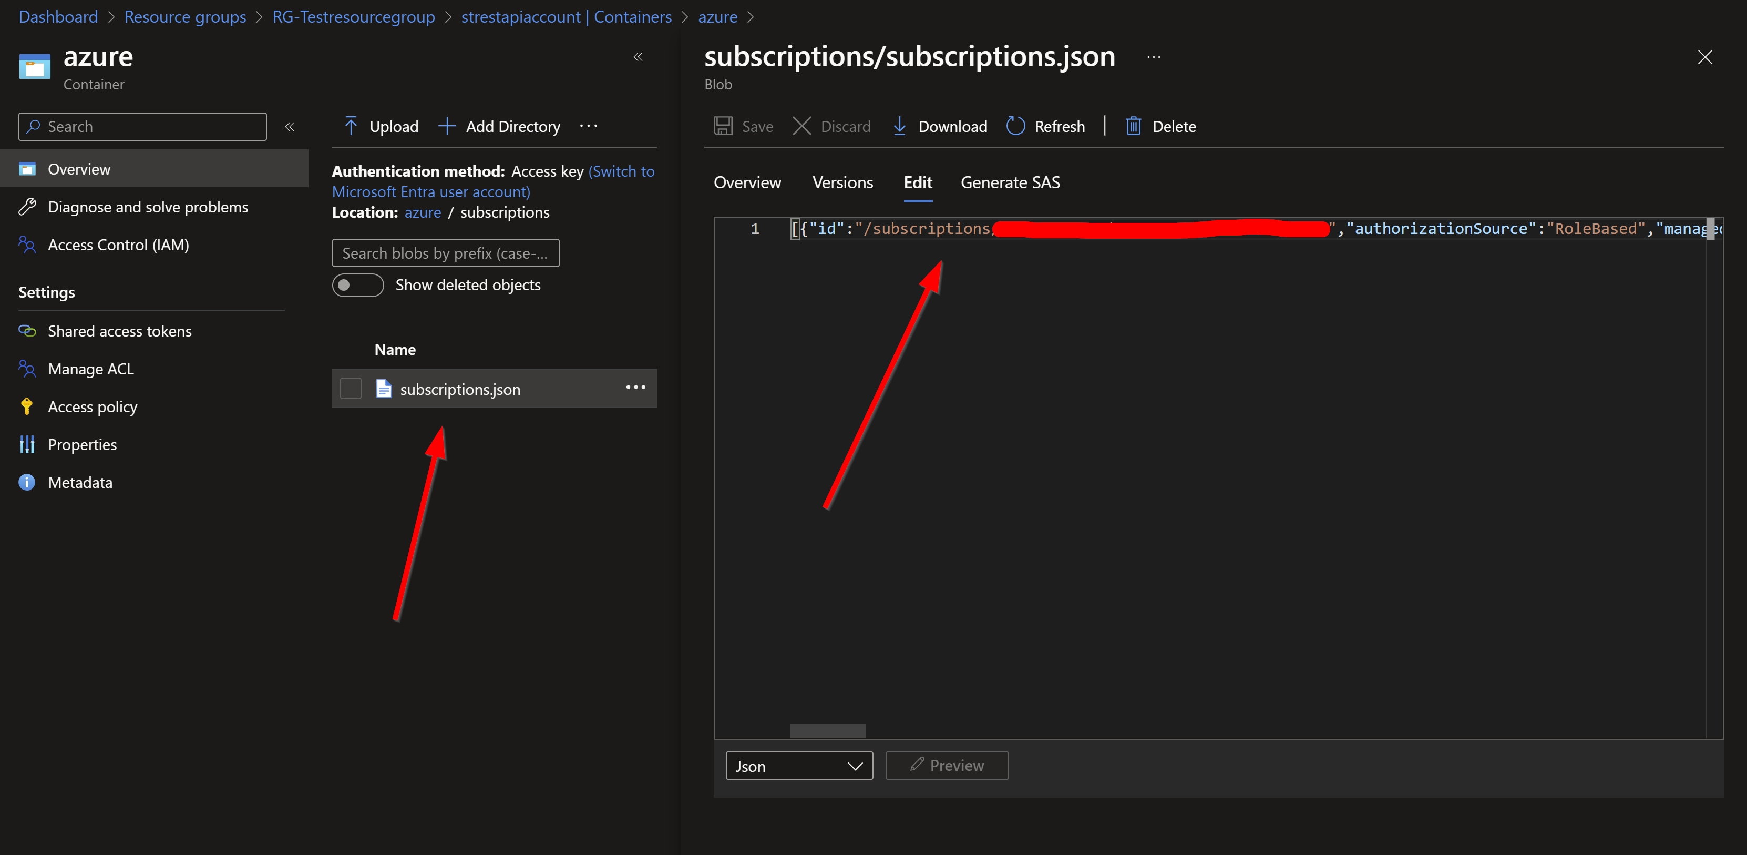Collapse the sidebar menu chevron
This screenshot has height=855, width=1747.
[x=290, y=127]
